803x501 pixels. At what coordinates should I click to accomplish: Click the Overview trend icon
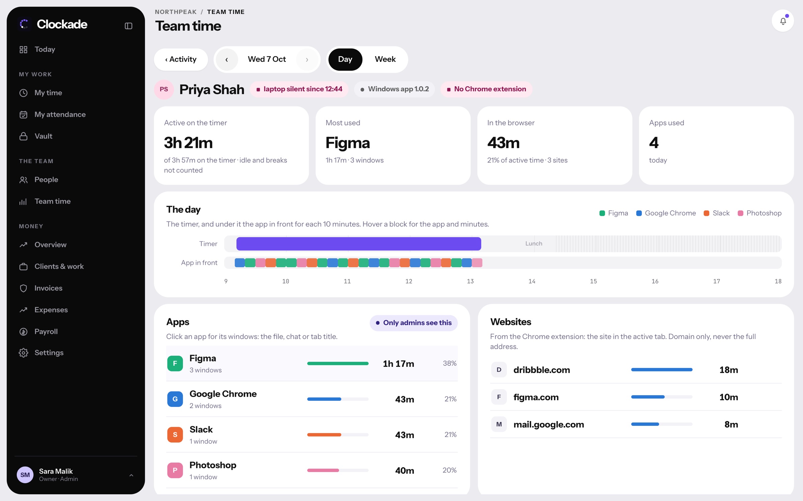pyautogui.click(x=23, y=245)
